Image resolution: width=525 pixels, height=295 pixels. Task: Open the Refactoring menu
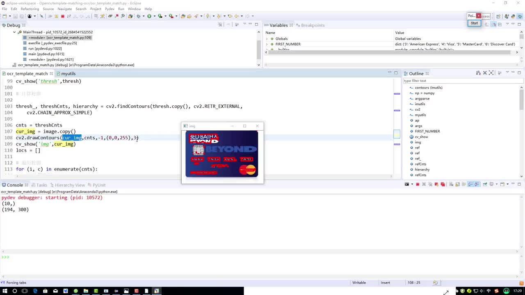pos(30,9)
